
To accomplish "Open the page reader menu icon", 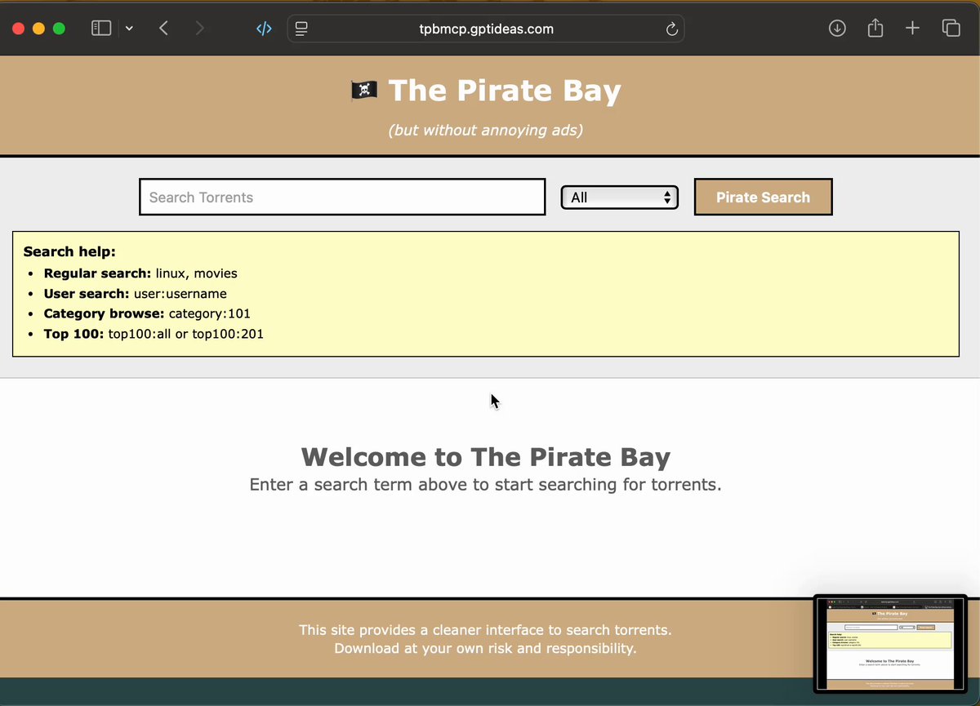I will tap(301, 29).
